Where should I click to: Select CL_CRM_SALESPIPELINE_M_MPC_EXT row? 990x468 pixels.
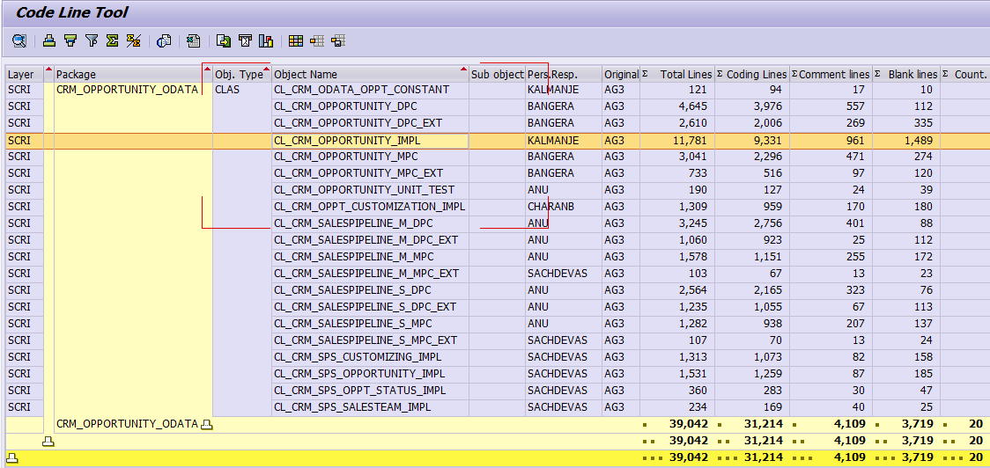pos(366,273)
